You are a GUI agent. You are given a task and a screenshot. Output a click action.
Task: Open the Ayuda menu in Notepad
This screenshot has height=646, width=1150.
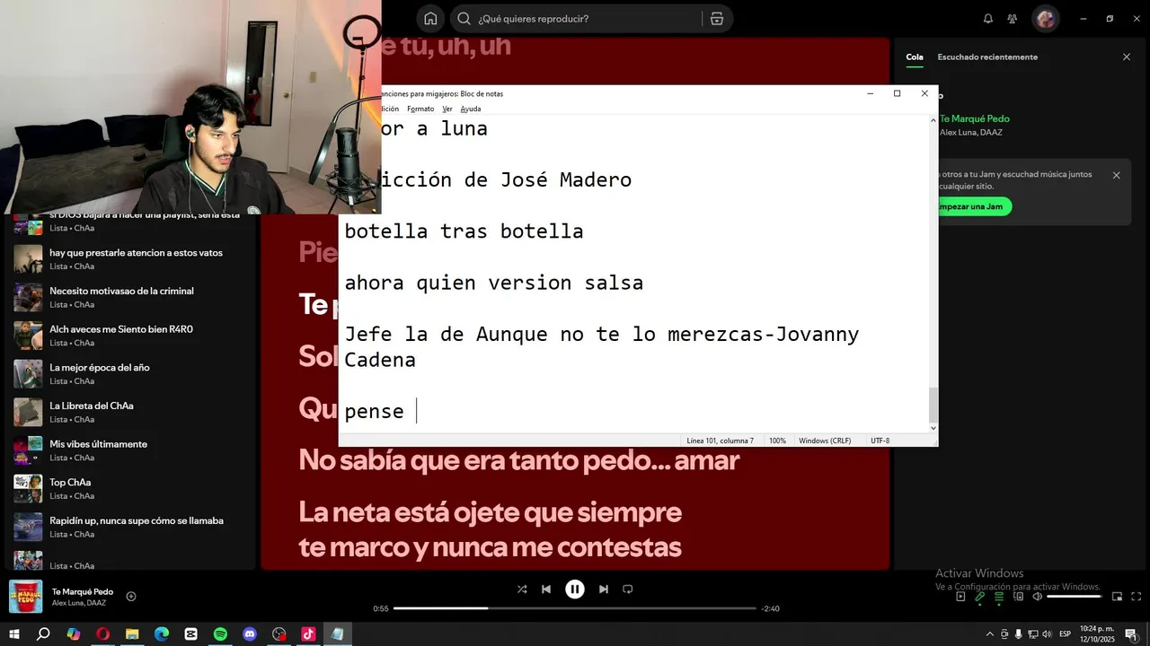click(471, 109)
